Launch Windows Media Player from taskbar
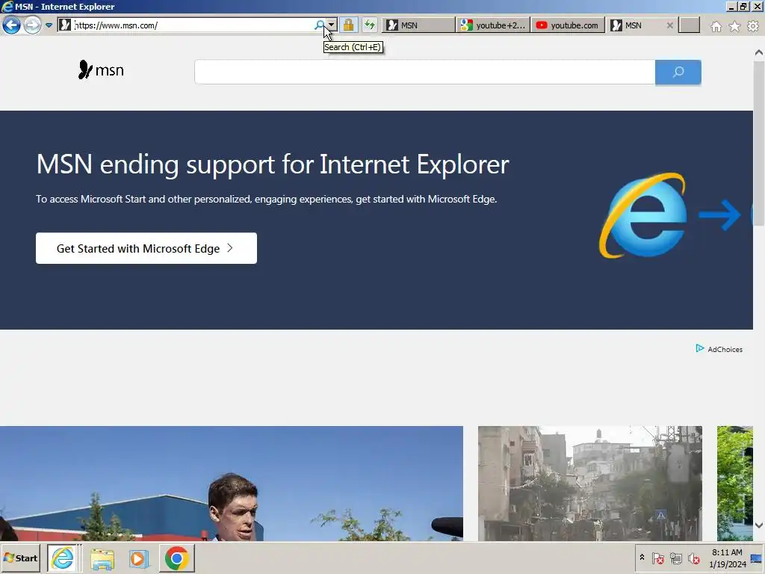Screen dimensions: 765x574 click(138, 559)
